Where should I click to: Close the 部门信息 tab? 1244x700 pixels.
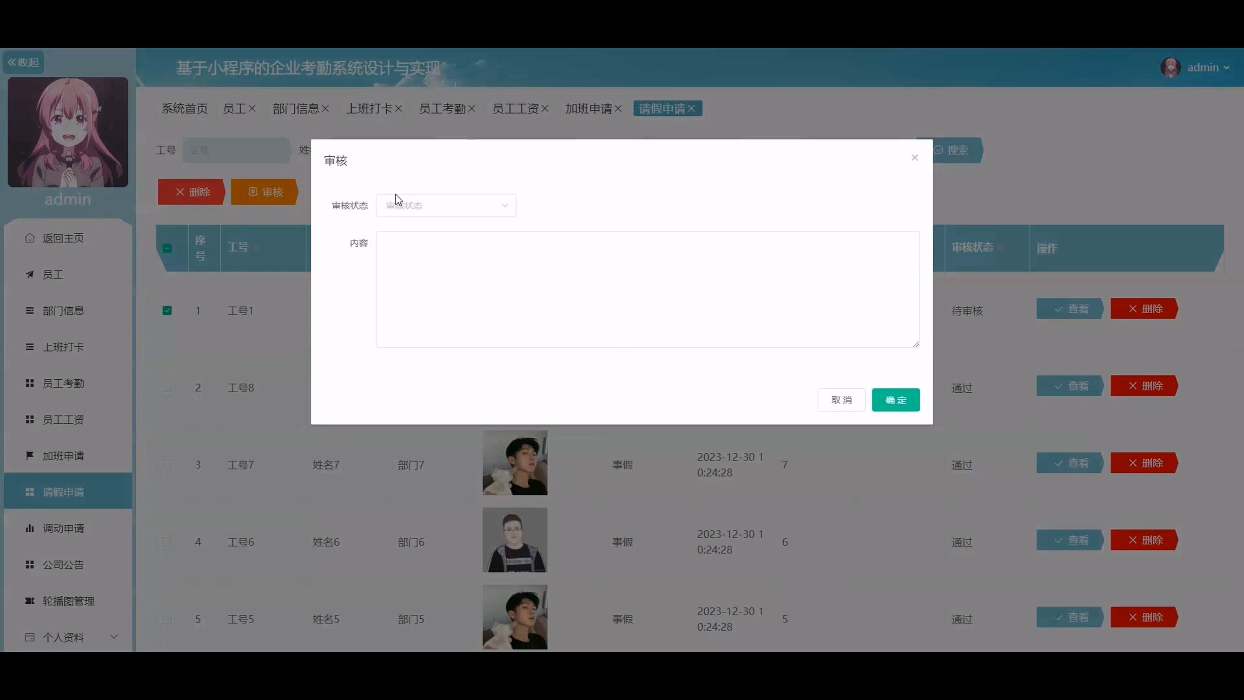point(325,109)
